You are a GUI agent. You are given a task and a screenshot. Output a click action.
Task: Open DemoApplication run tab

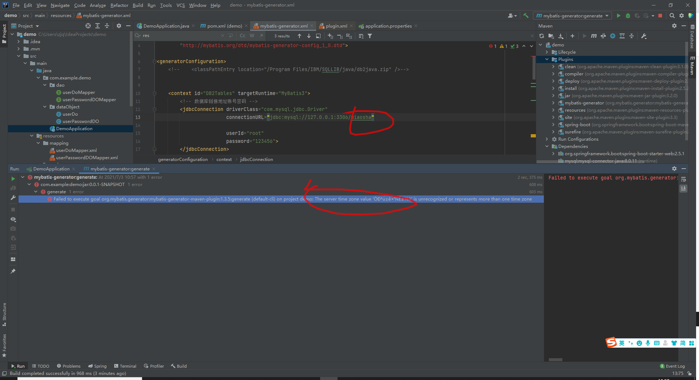51,169
